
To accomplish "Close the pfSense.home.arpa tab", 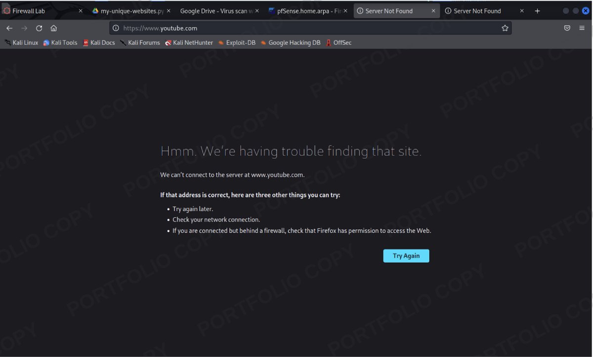I will coord(345,11).
